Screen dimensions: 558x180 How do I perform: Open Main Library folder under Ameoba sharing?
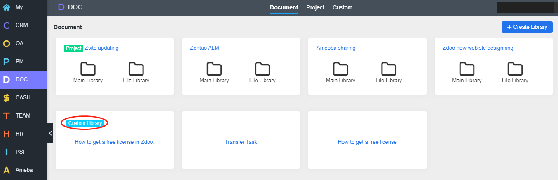point(340,73)
